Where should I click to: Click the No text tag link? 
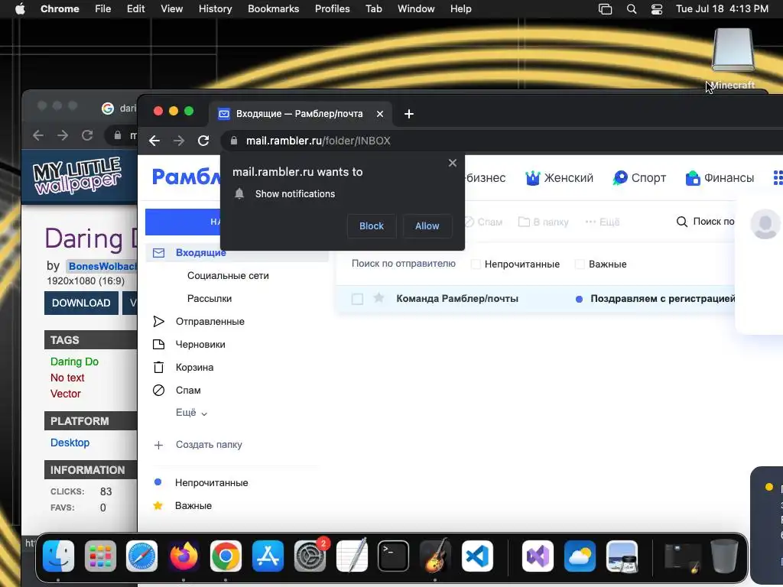(67, 378)
